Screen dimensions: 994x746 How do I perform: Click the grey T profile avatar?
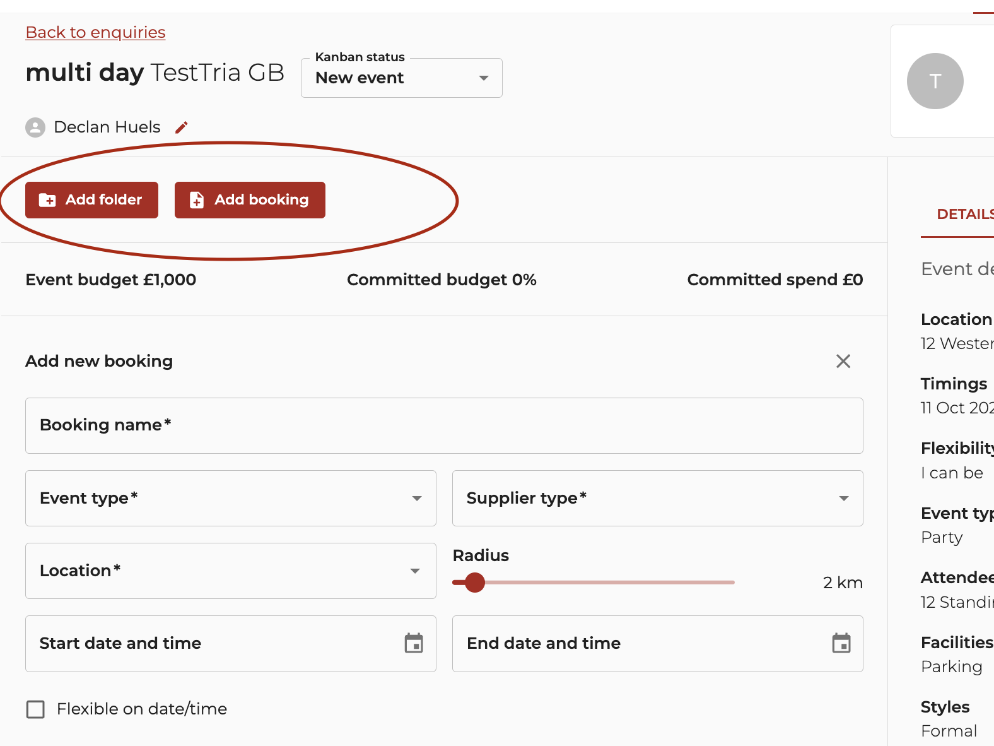pos(935,81)
